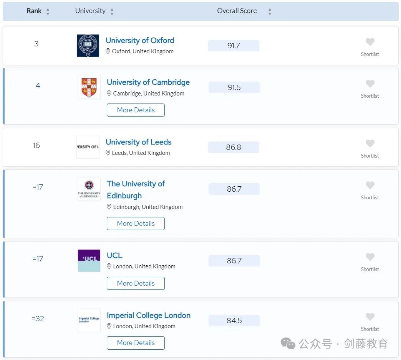This screenshot has height=360, width=401.
Task: Open University of Cambridge link
Action: point(148,82)
